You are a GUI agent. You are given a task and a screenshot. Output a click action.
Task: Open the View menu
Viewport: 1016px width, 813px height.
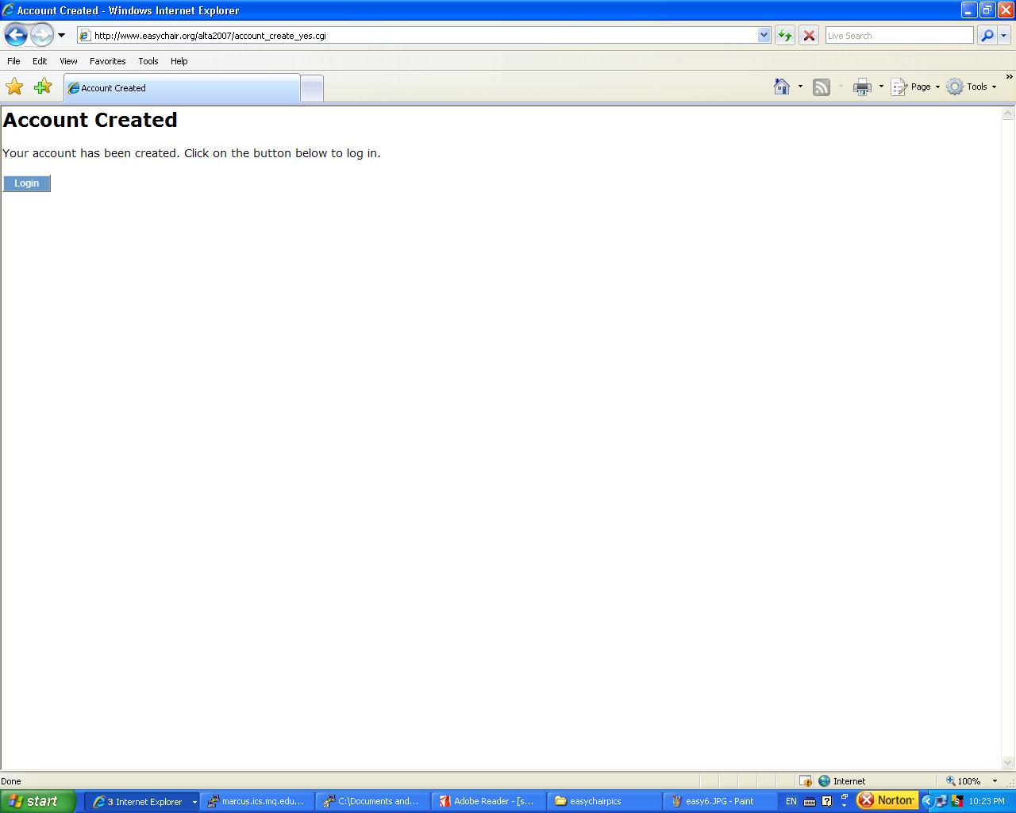point(68,61)
